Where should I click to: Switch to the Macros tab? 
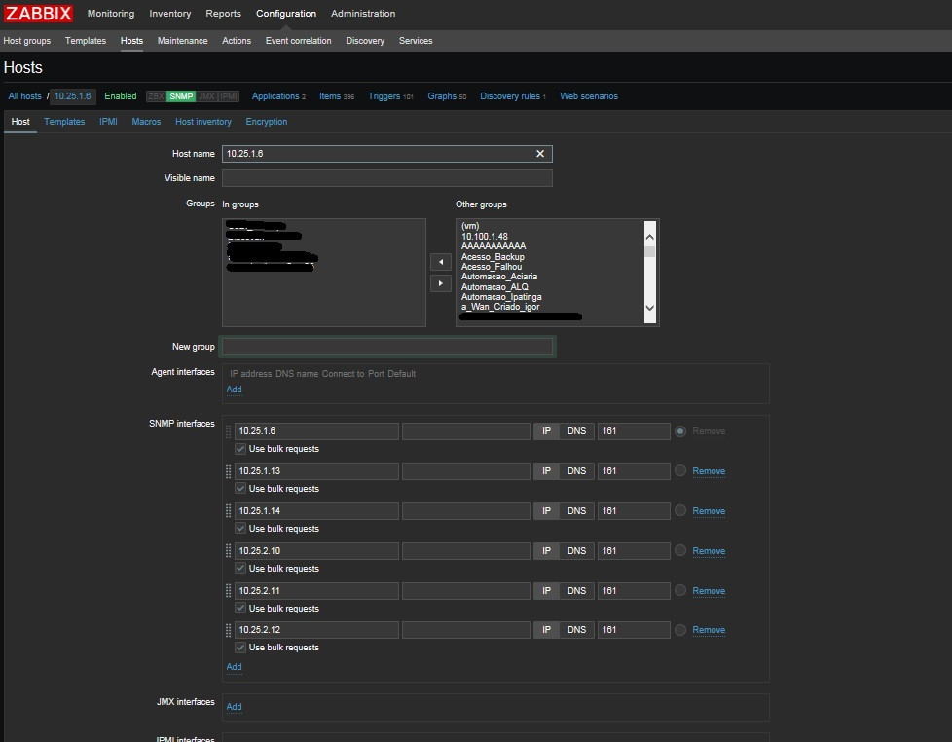click(146, 122)
